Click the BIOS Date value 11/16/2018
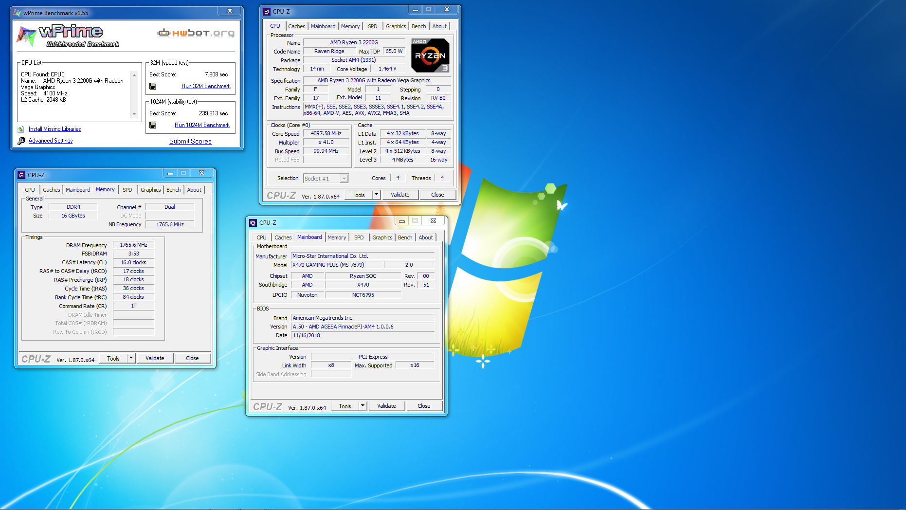The image size is (906, 510). (x=362, y=336)
